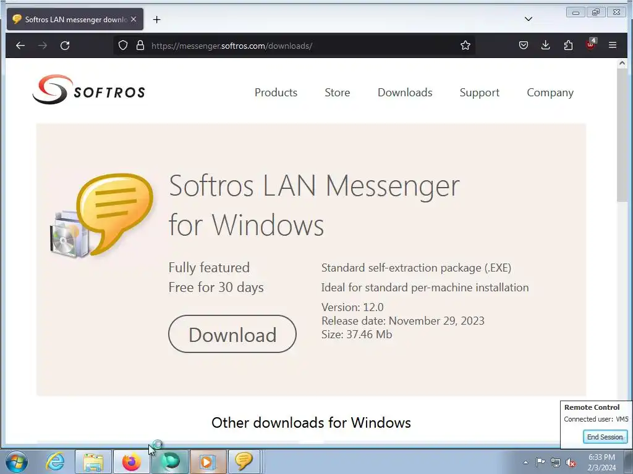Open the Company menu item

tap(550, 93)
